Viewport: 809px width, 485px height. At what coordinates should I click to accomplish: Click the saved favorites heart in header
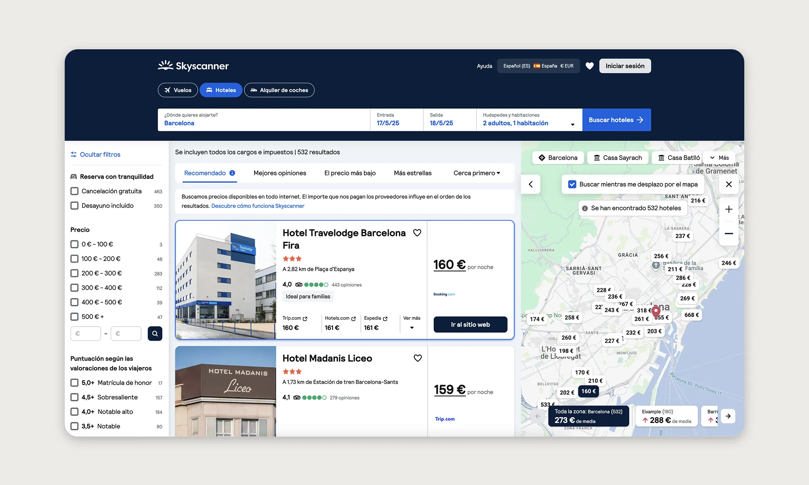tap(589, 66)
